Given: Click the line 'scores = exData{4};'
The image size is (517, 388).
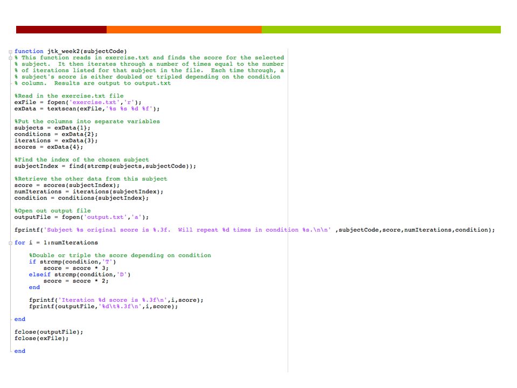Looking at the screenshot, I should (48, 147).
